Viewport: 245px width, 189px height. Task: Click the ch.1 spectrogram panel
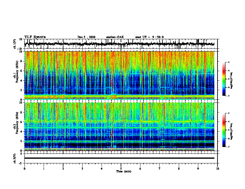point(119,75)
